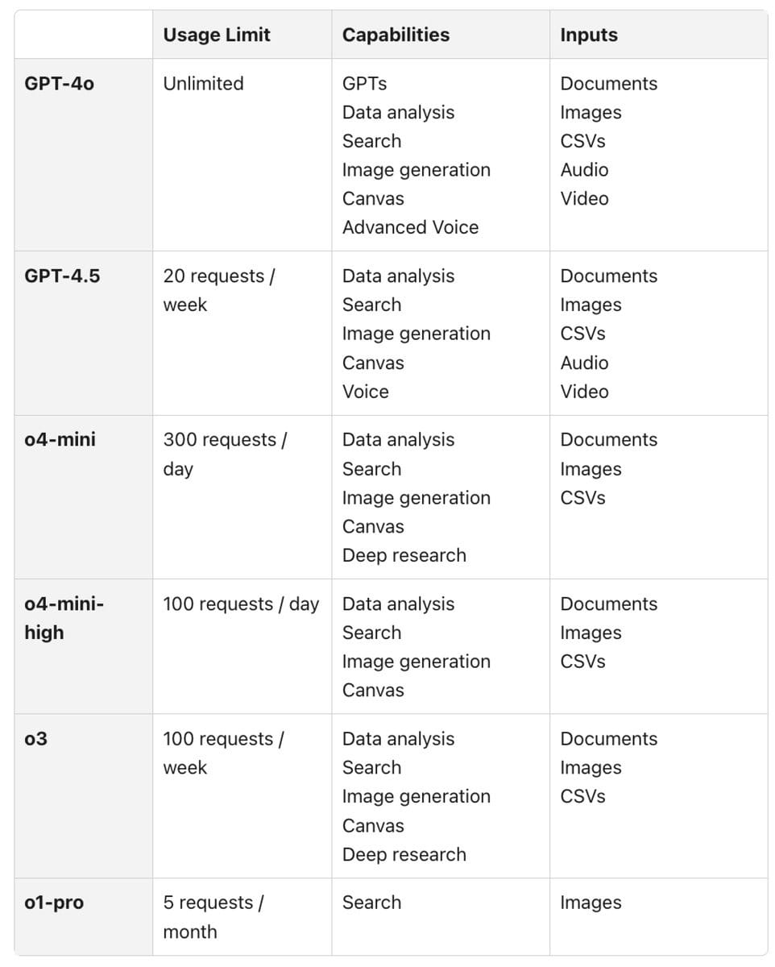Select the GPT-4.5 model name cell
This screenshot has width=775, height=967.
63,276
